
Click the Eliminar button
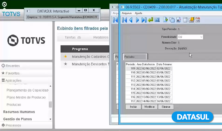coord(166,107)
